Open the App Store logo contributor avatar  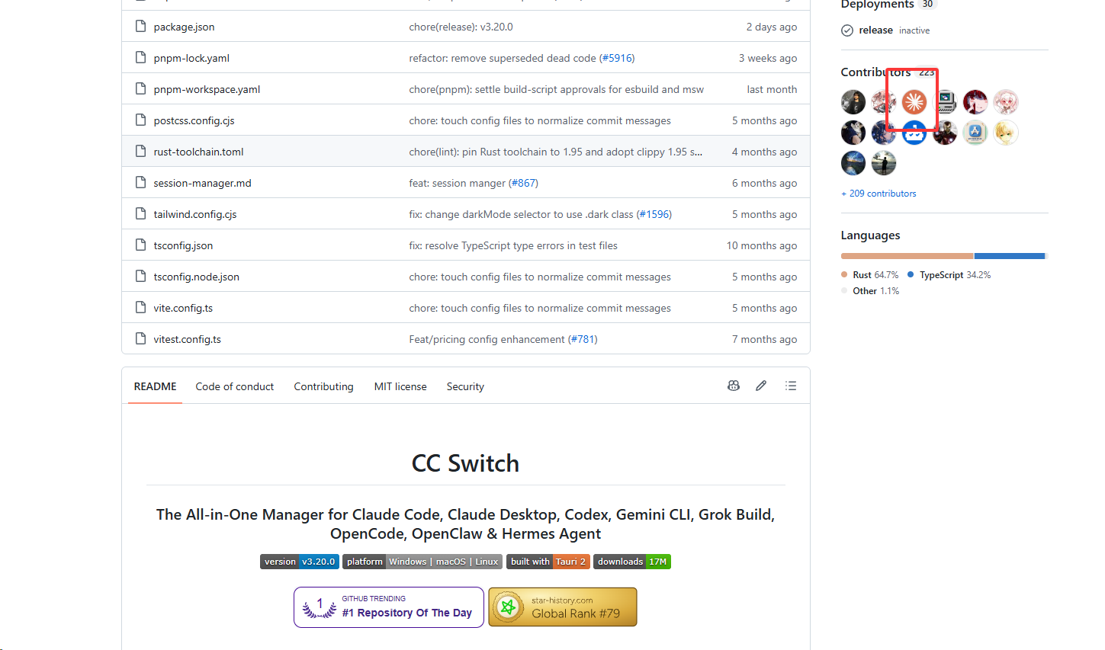(975, 133)
